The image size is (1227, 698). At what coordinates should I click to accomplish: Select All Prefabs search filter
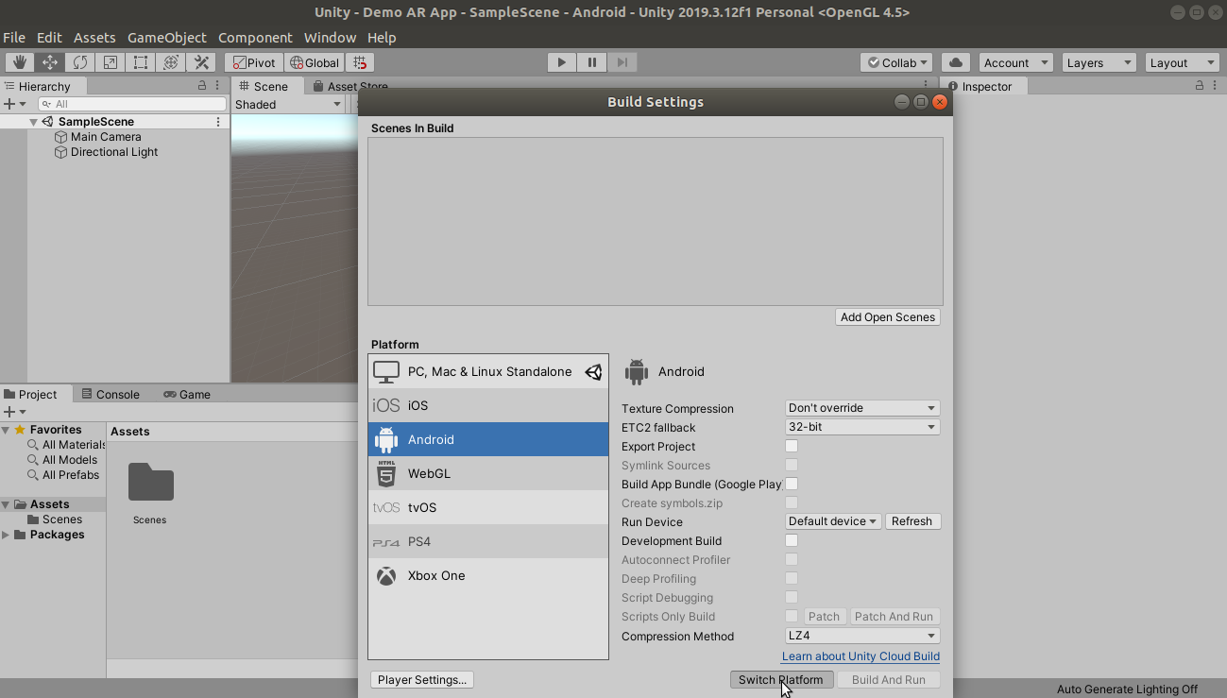pos(63,475)
